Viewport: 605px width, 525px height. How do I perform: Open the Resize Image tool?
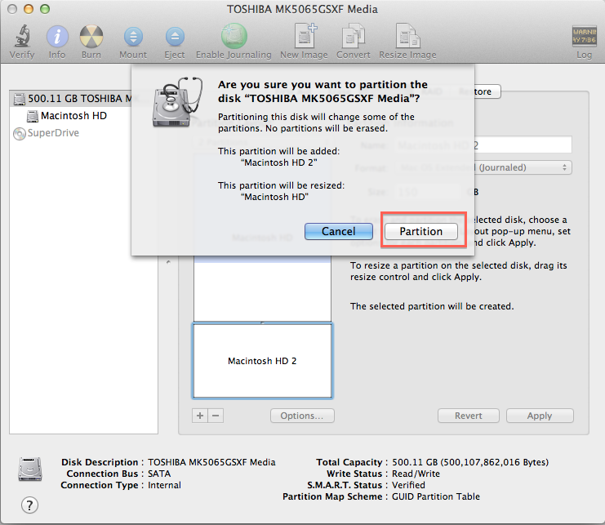[x=407, y=37]
